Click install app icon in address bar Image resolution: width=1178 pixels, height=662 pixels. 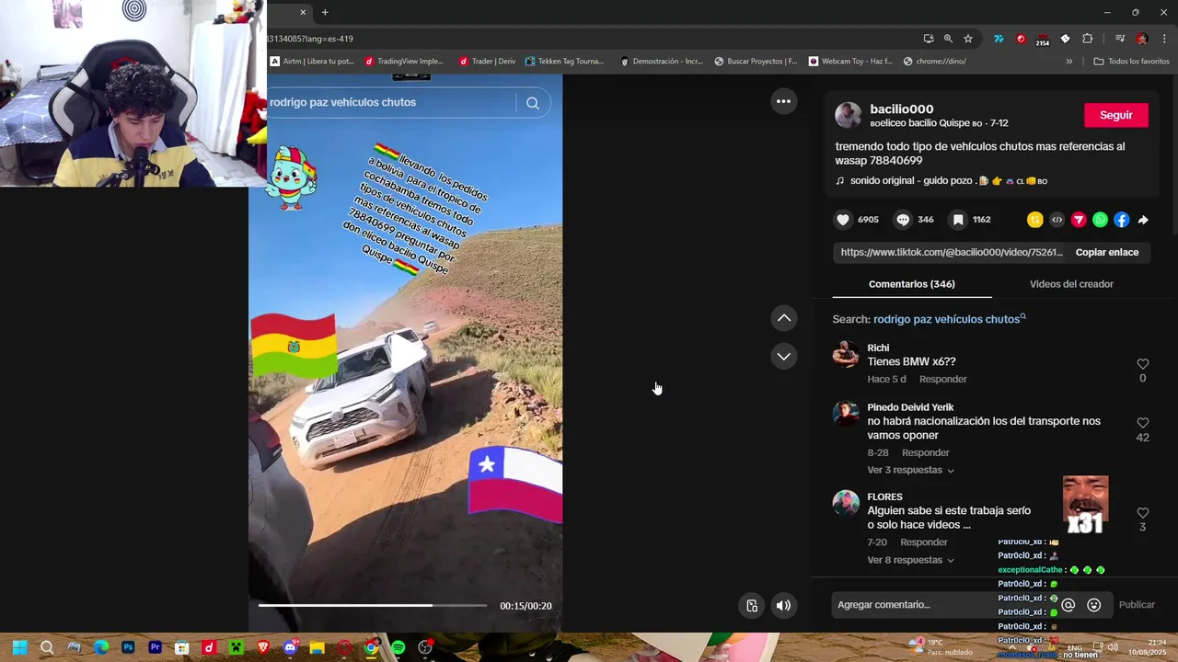point(929,39)
